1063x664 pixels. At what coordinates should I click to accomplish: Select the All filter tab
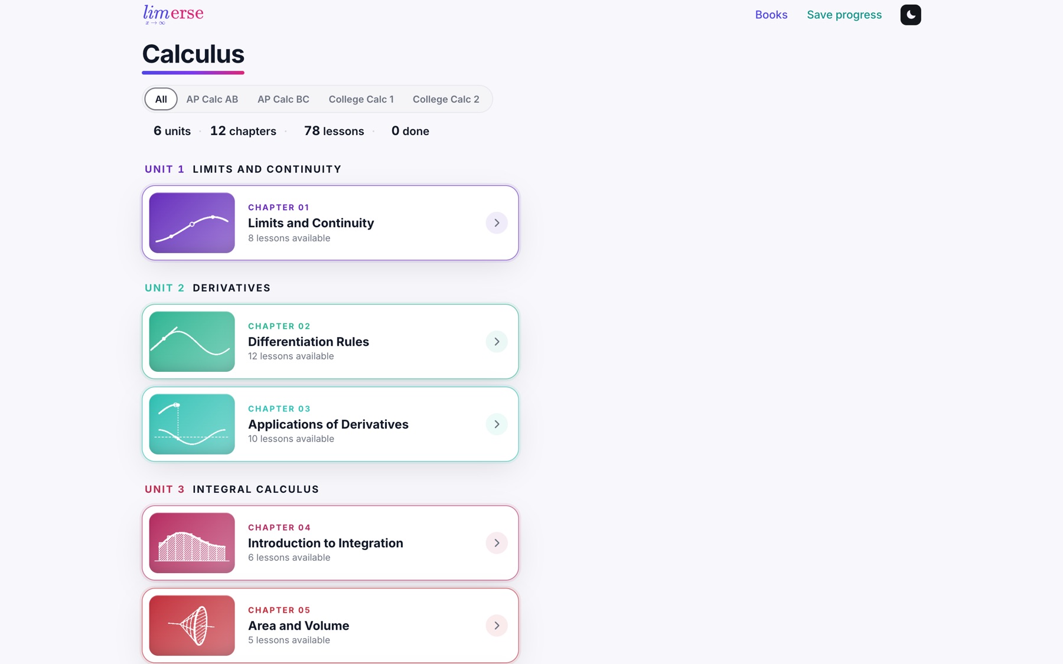pyautogui.click(x=161, y=99)
